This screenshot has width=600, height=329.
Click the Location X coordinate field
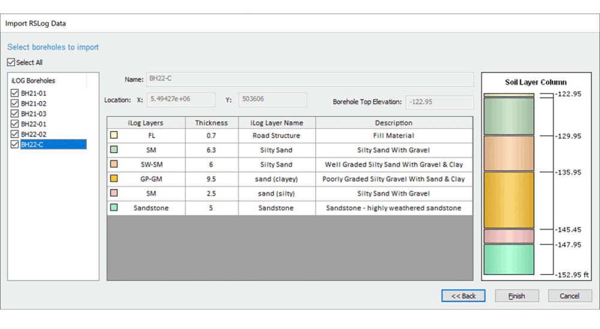click(x=181, y=100)
